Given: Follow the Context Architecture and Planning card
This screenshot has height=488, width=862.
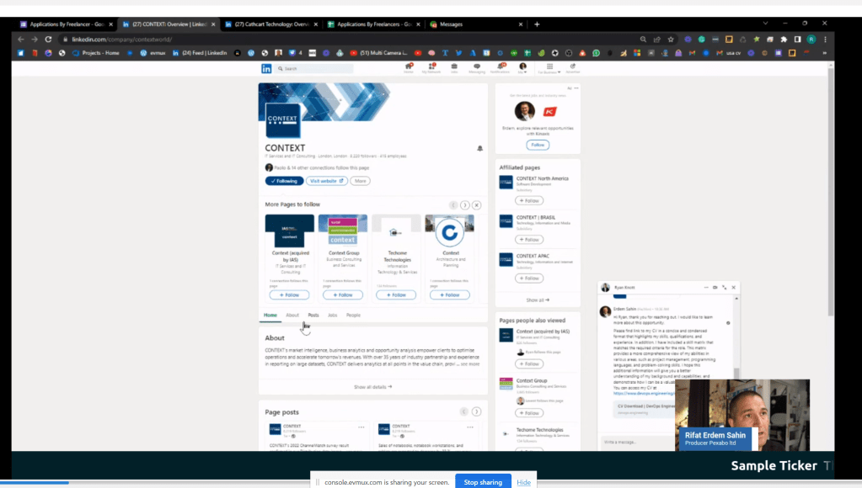Looking at the screenshot, I should coord(450,294).
